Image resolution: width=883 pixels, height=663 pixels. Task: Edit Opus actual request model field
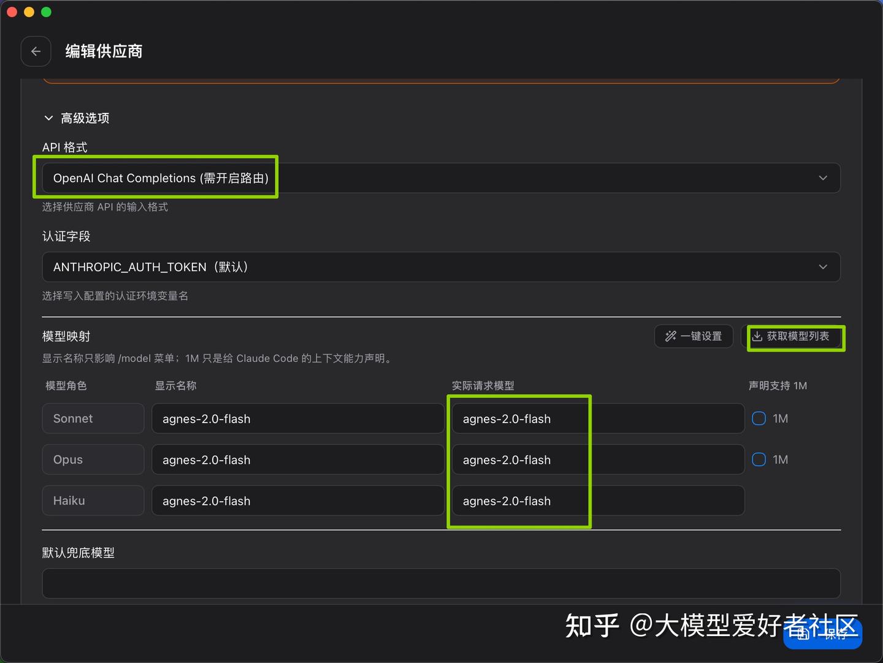598,459
